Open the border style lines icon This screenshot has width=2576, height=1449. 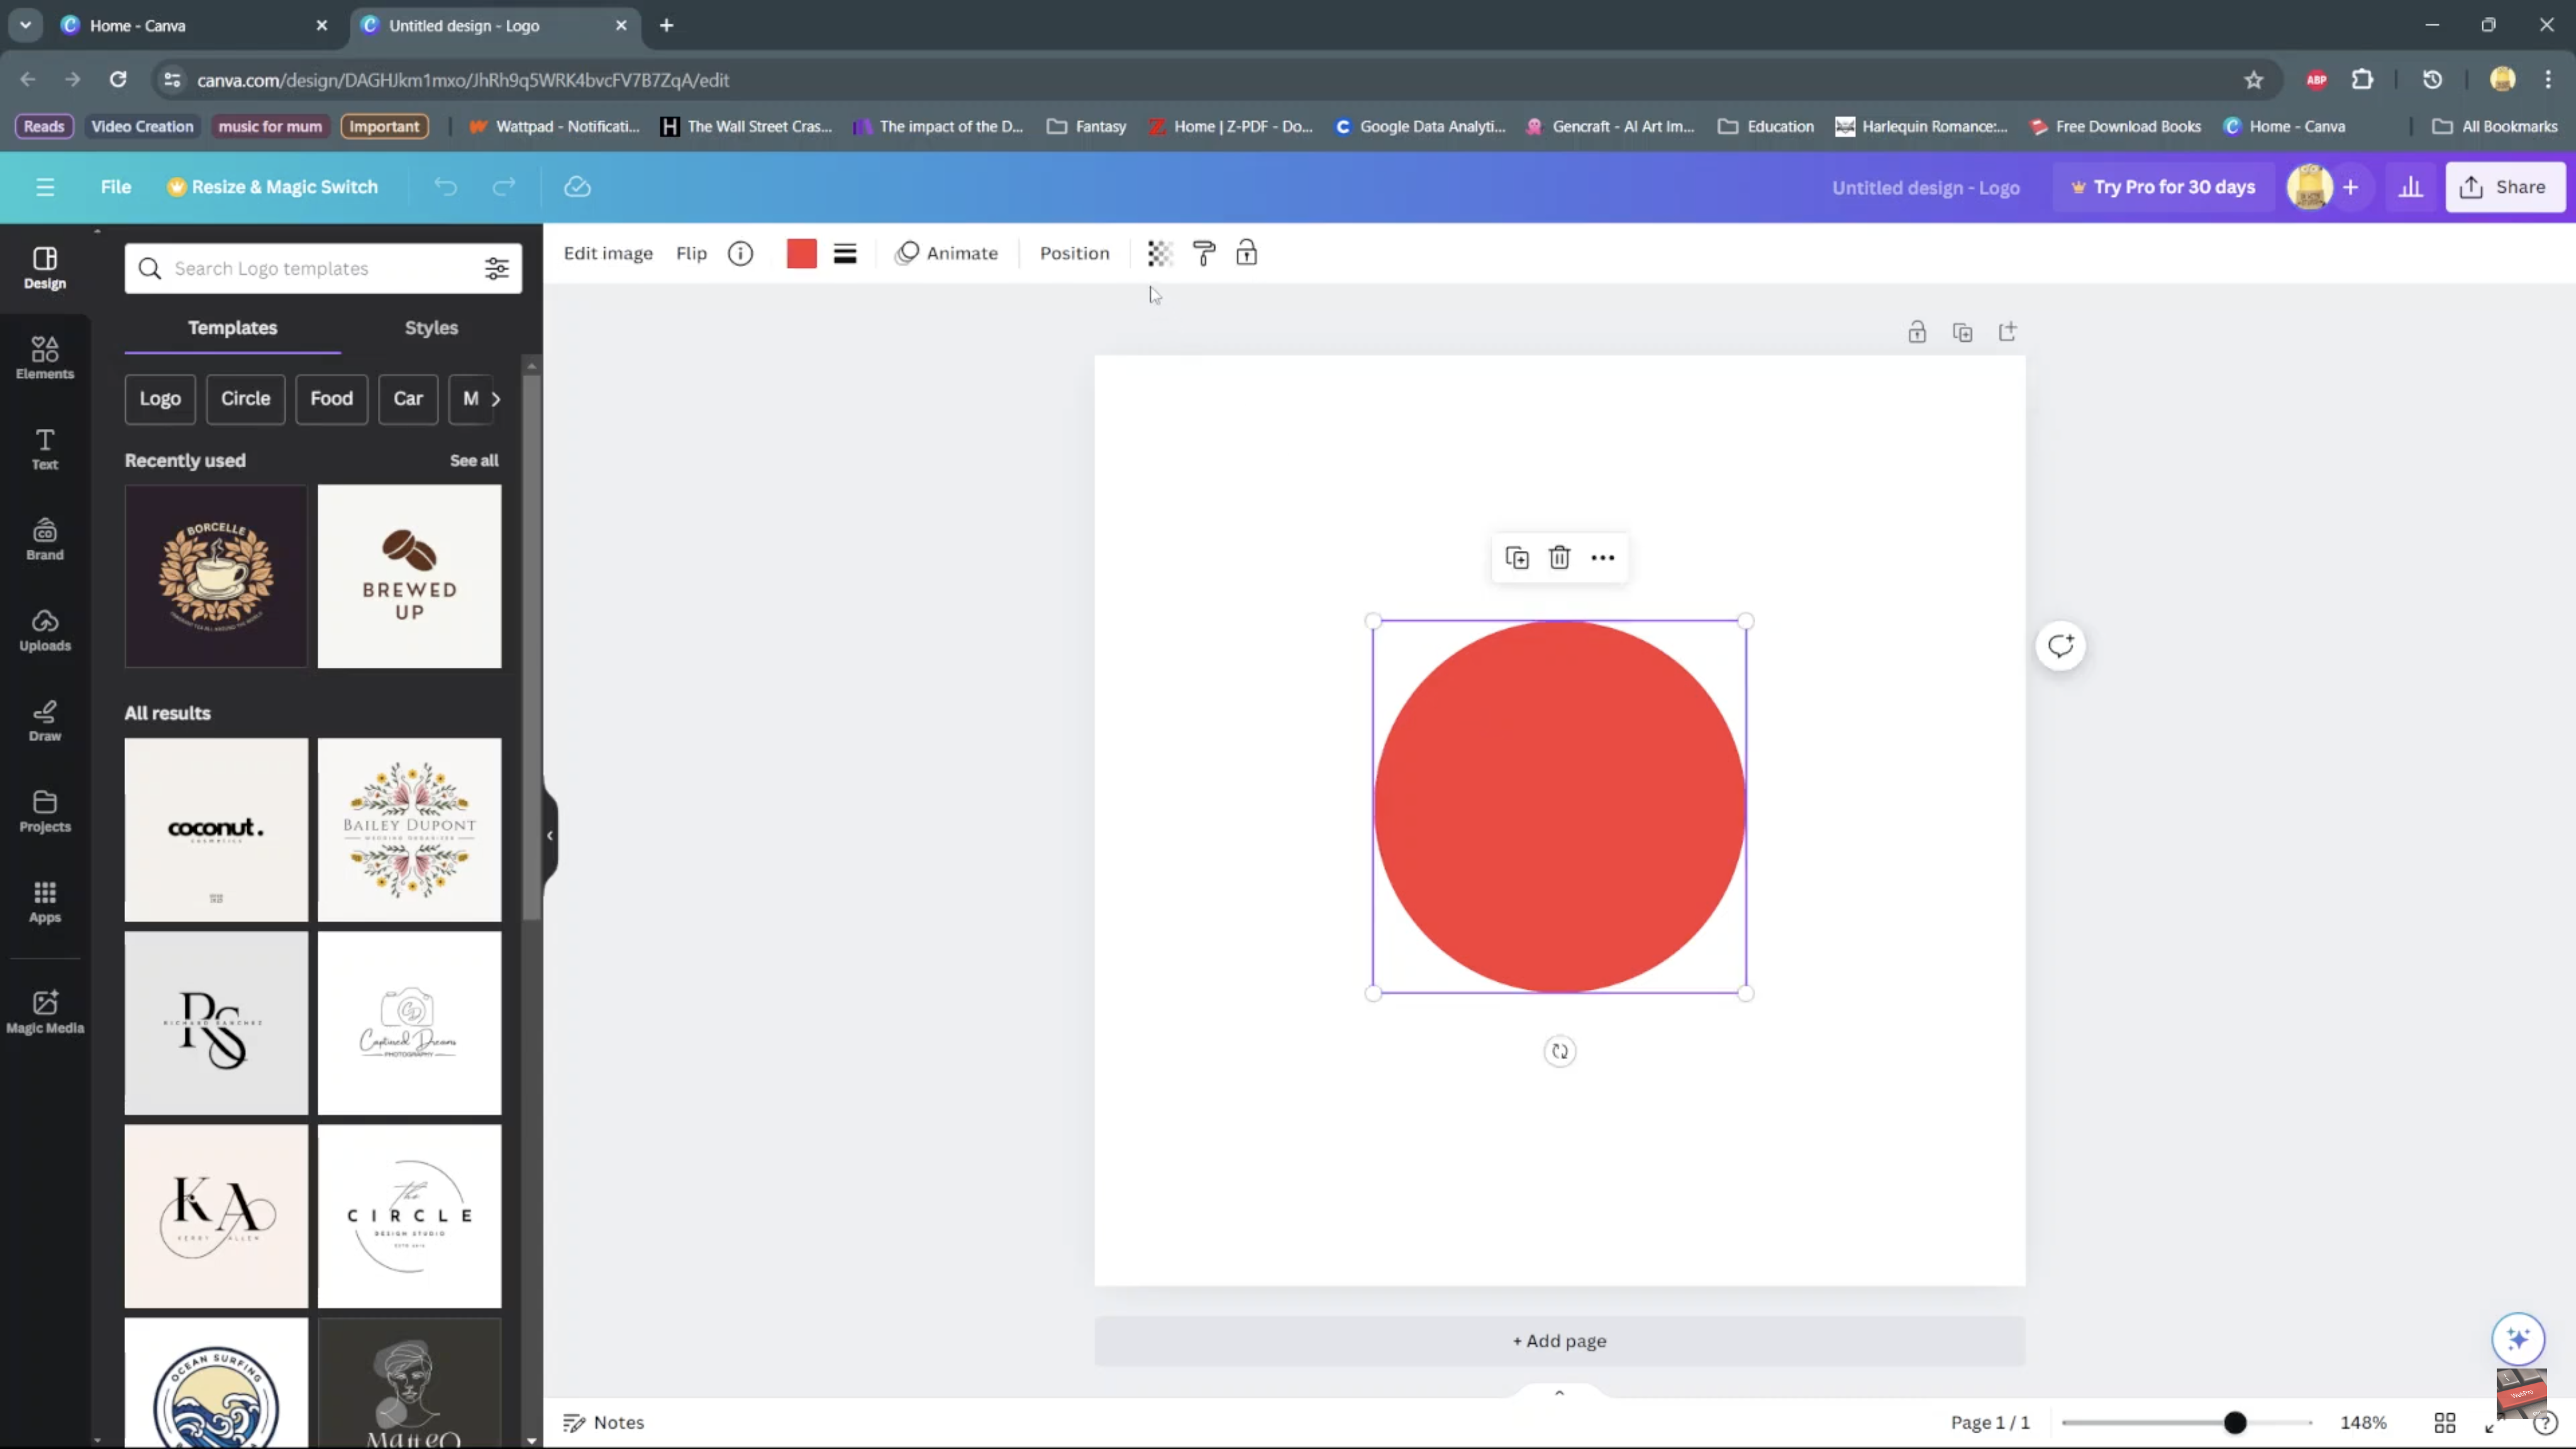tap(845, 253)
